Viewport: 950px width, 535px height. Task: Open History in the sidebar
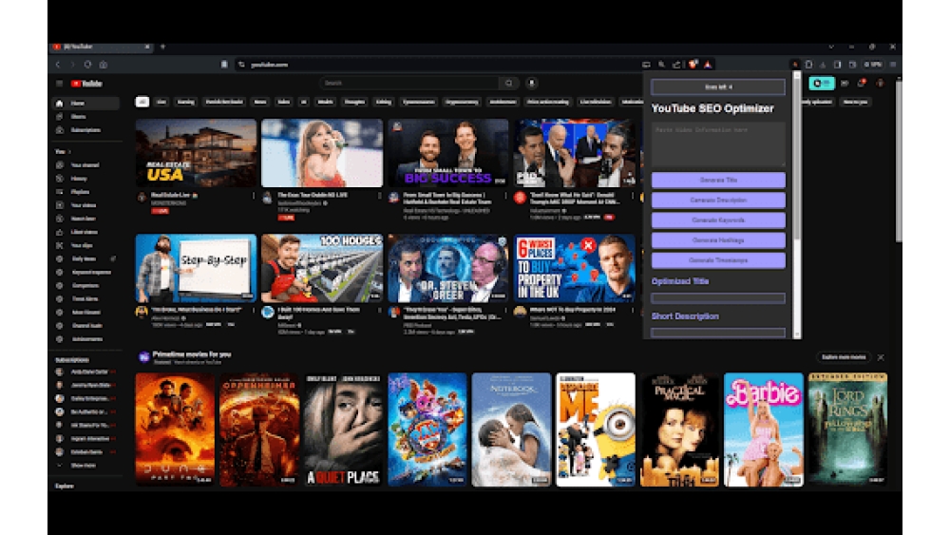[85, 179]
